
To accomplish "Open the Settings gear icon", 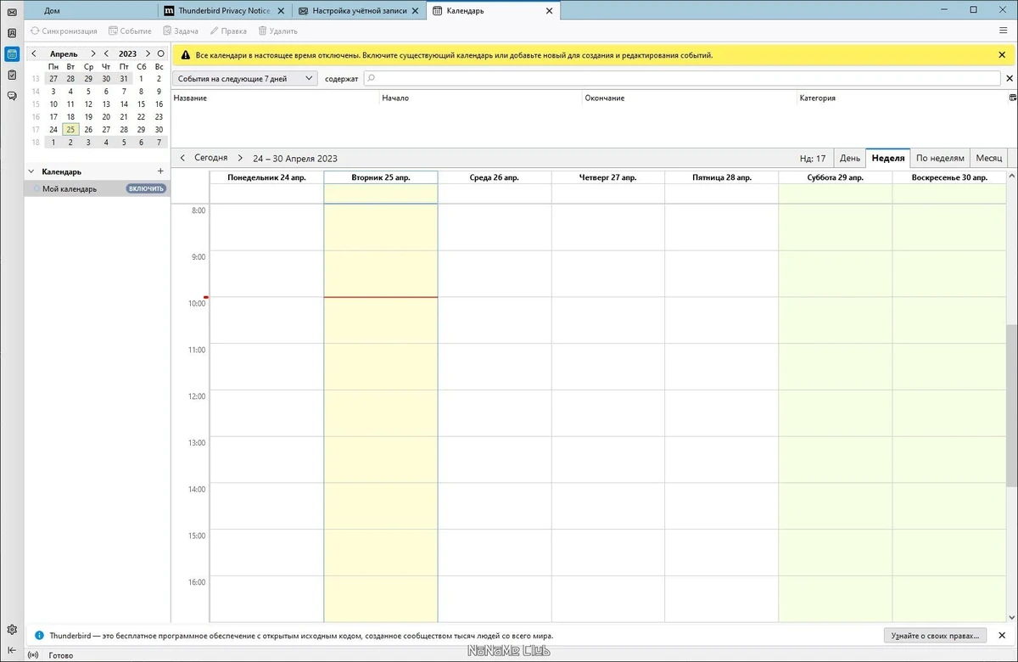I will pos(12,630).
